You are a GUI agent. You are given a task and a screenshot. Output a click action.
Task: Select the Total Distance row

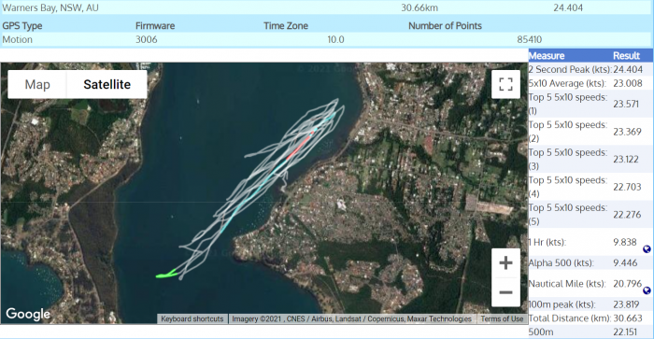click(590, 318)
